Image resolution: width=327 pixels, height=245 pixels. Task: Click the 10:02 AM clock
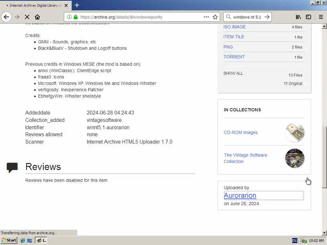click(x=316, y=241)
